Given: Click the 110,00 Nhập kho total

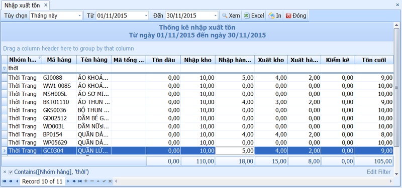Looking at the screenshot, I should click(198, 161).
